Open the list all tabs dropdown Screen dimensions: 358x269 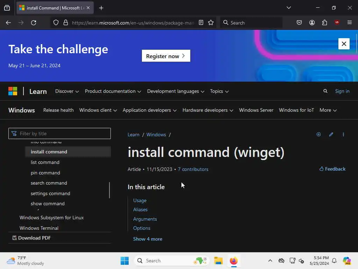tap(288, 8)
